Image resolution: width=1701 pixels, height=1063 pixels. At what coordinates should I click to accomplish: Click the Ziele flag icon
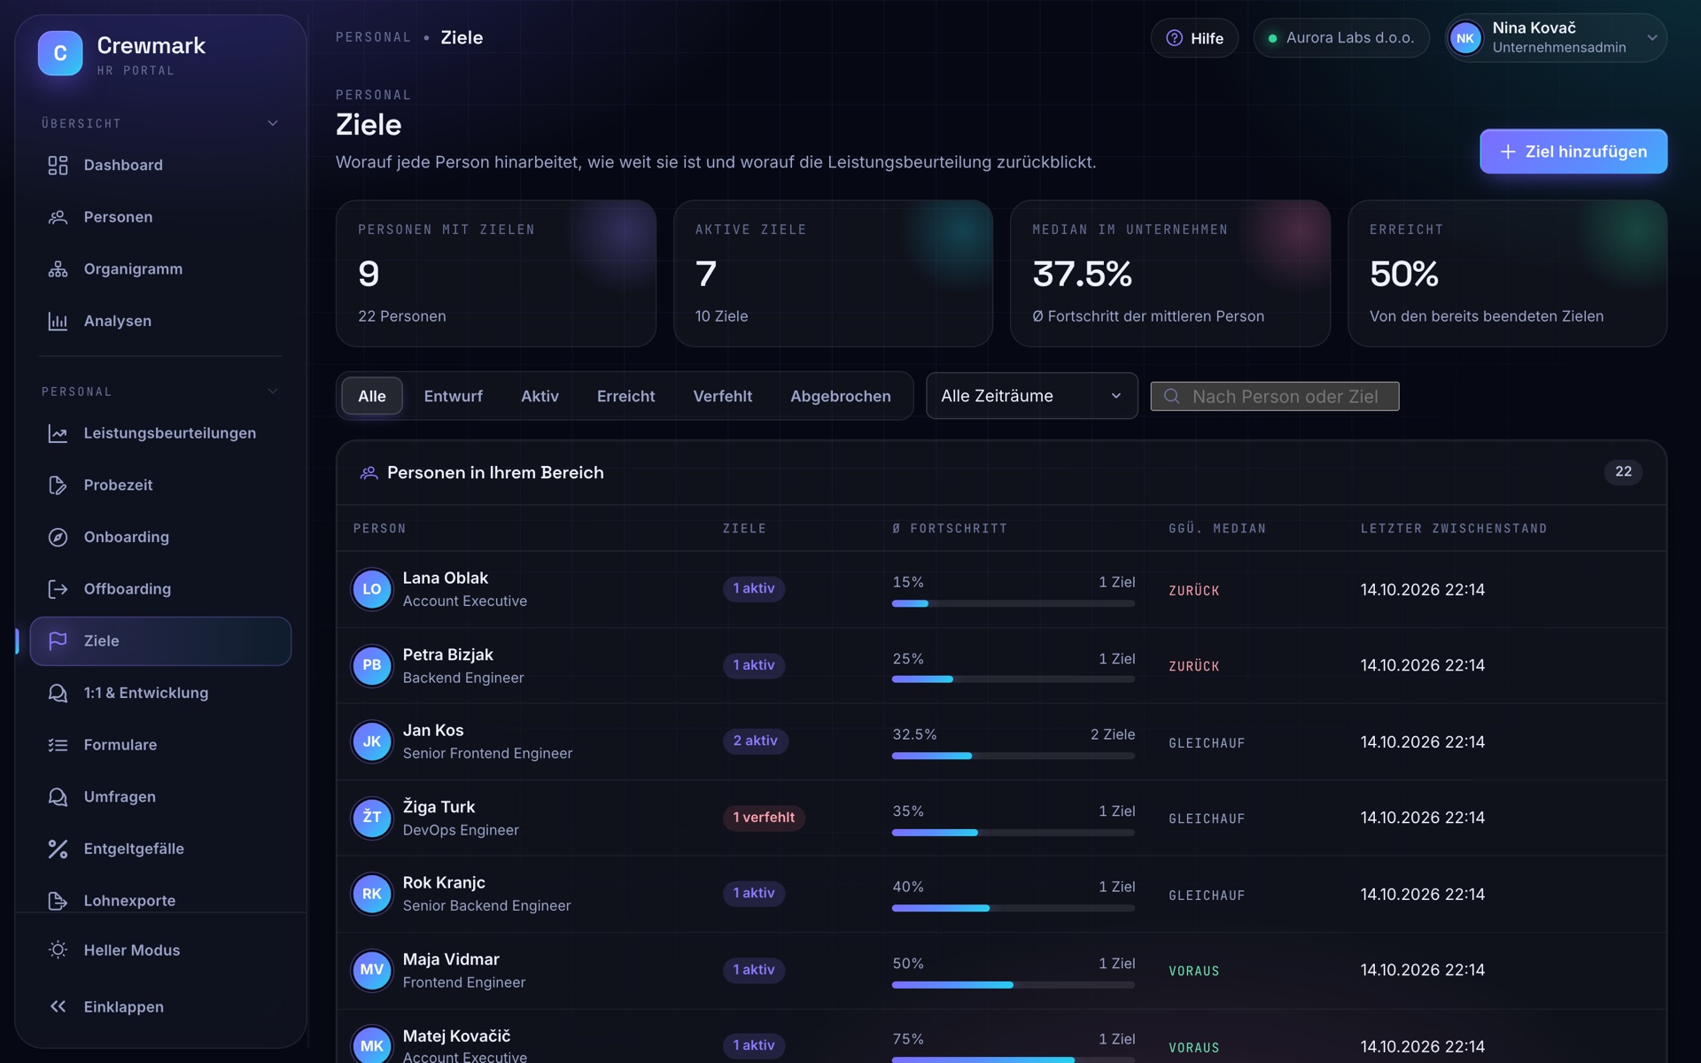click(58, 640)
